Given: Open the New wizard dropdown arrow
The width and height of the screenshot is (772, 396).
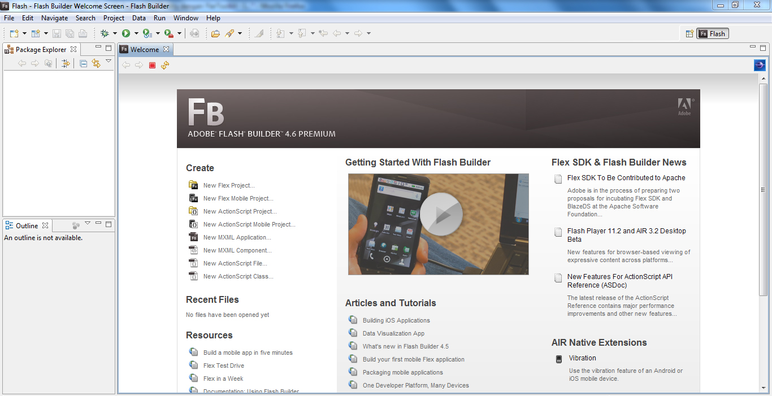Looking at the screenshot, I should pyautogui.click(x=24, y=34).
